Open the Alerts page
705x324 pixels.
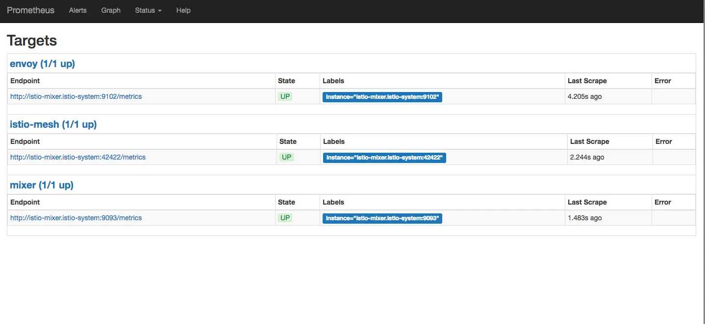click(77, 10)
